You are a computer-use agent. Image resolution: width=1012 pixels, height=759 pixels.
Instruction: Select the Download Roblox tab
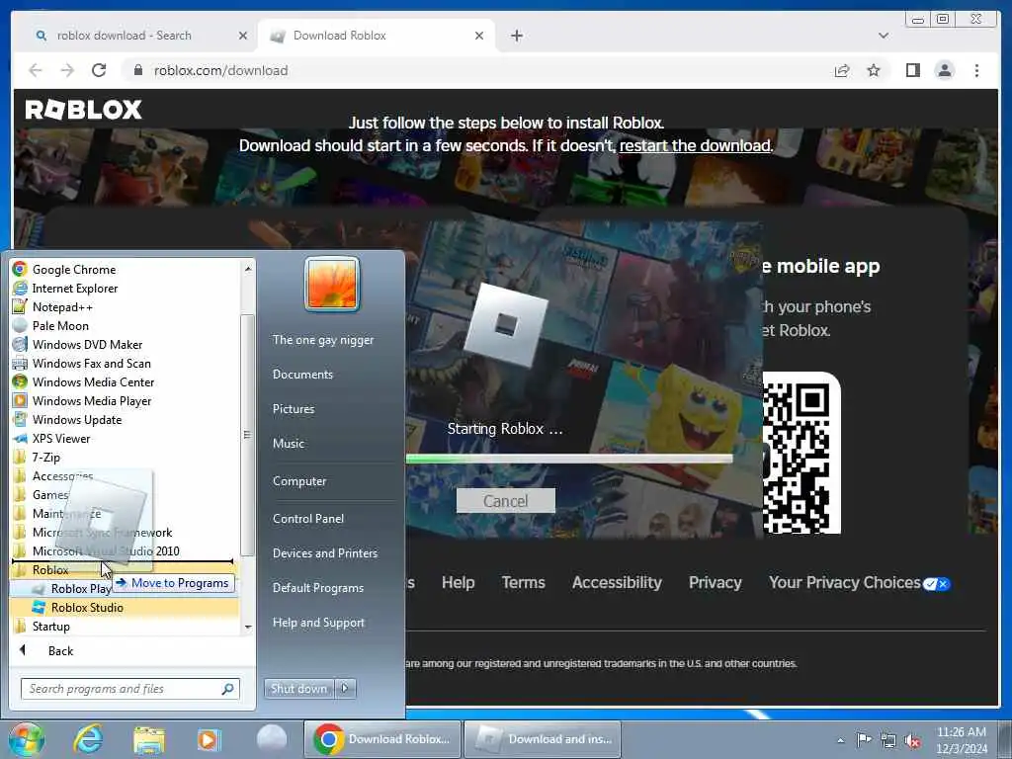[x=377, y=36]
